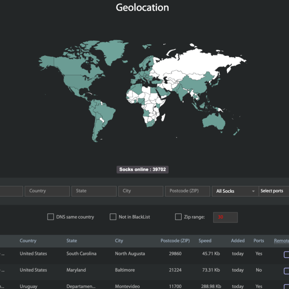Click postcode 11700 cell
Viewport: 289px width, 289px height.
pos(175,286)
